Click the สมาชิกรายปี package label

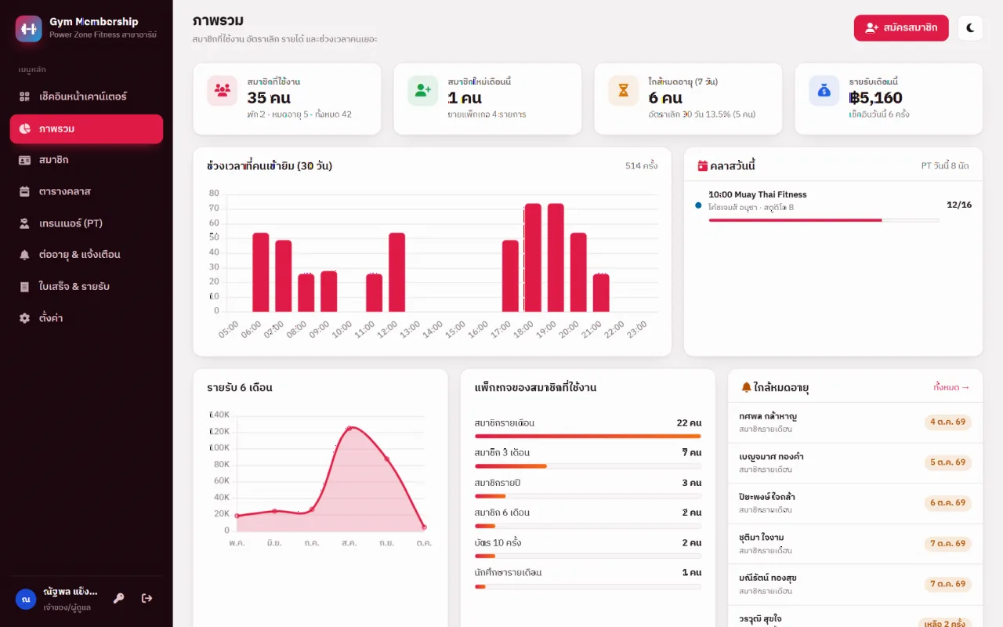pyautogui.click(x=497, y=483)
